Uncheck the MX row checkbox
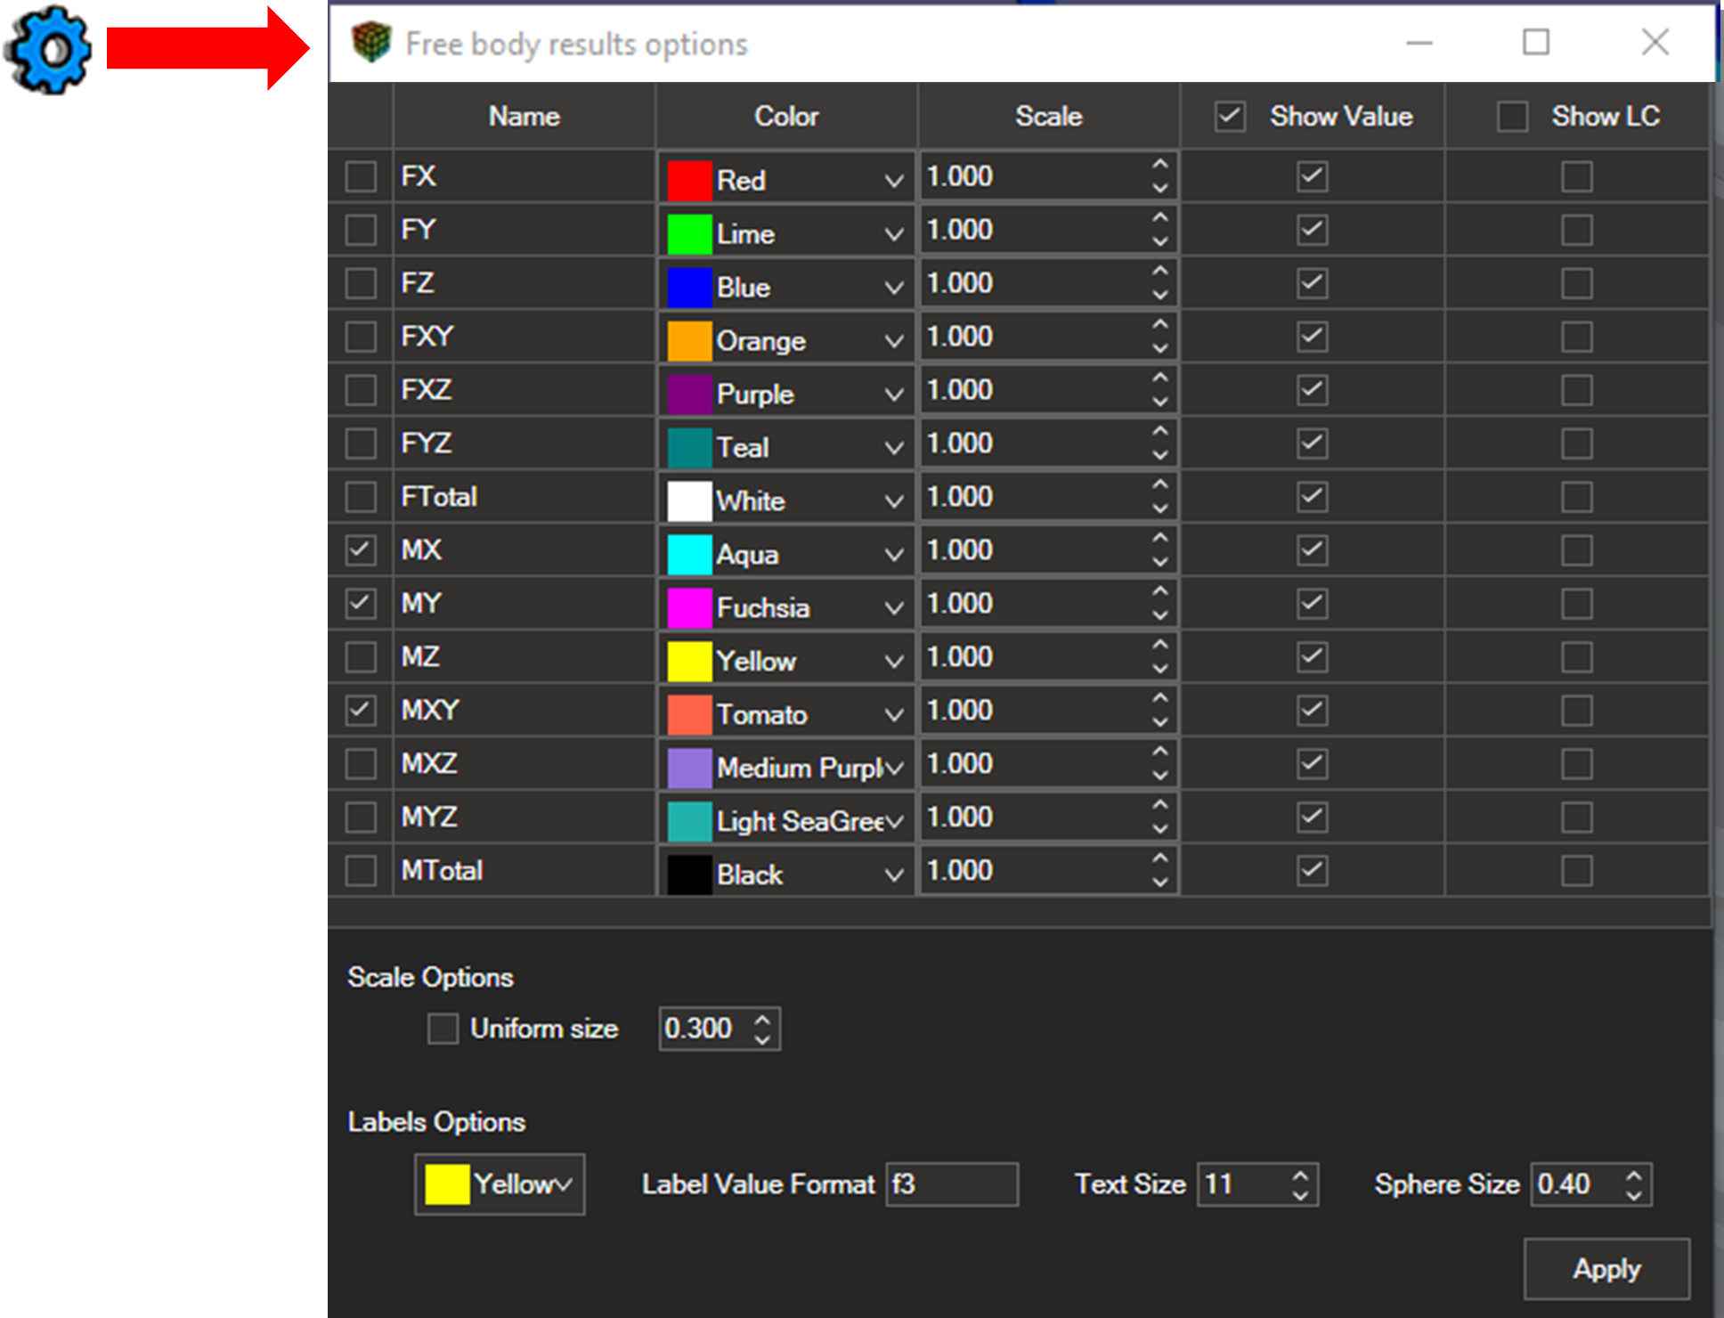Image resolution: width=1724 pixels, height=1318 pixels. point(361,550)
